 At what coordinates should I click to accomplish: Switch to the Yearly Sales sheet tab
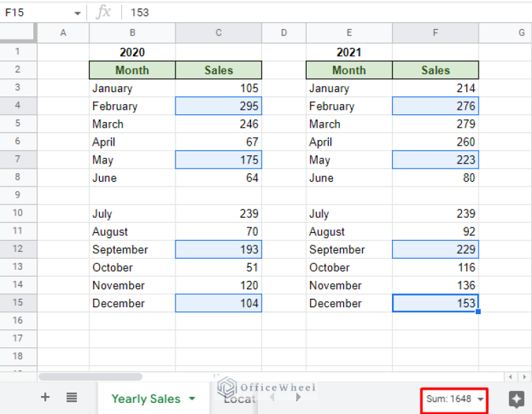(x=146, y=399)
